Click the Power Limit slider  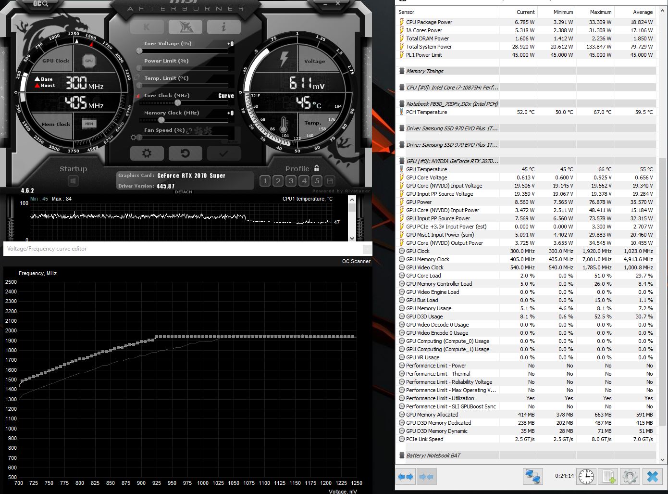(x=183, y=68)
